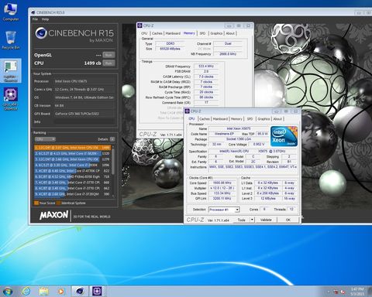The width and height of the screenshot is (372, 297).
Task: Switch to SPD tab in Memory CPU-Z window
Action: click(202, 33)
